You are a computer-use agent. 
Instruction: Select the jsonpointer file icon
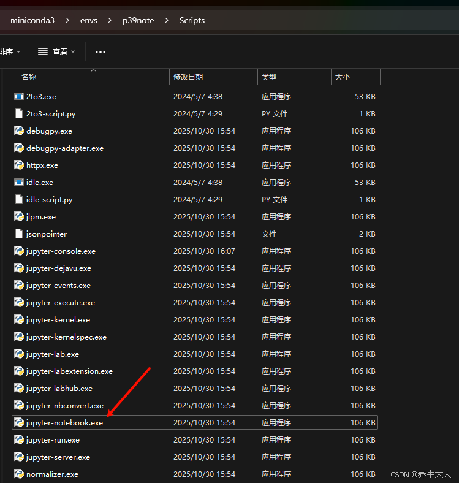point(19,234)
